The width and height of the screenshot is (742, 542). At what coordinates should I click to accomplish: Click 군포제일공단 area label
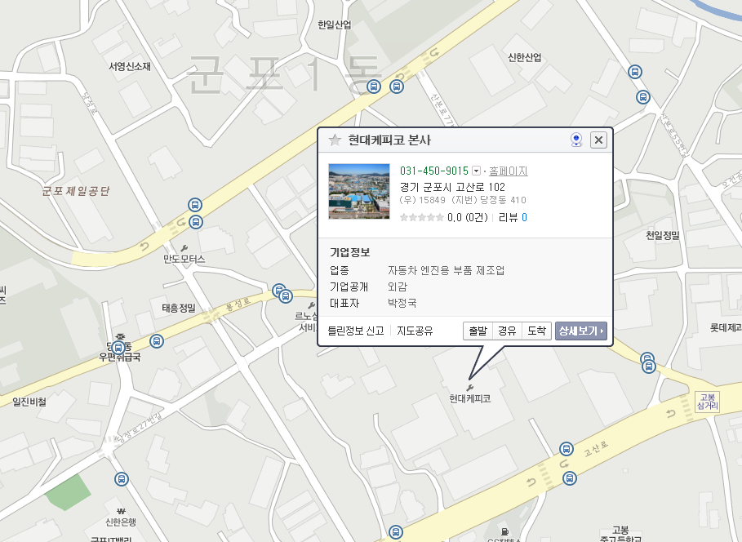[x=76, y=191]
